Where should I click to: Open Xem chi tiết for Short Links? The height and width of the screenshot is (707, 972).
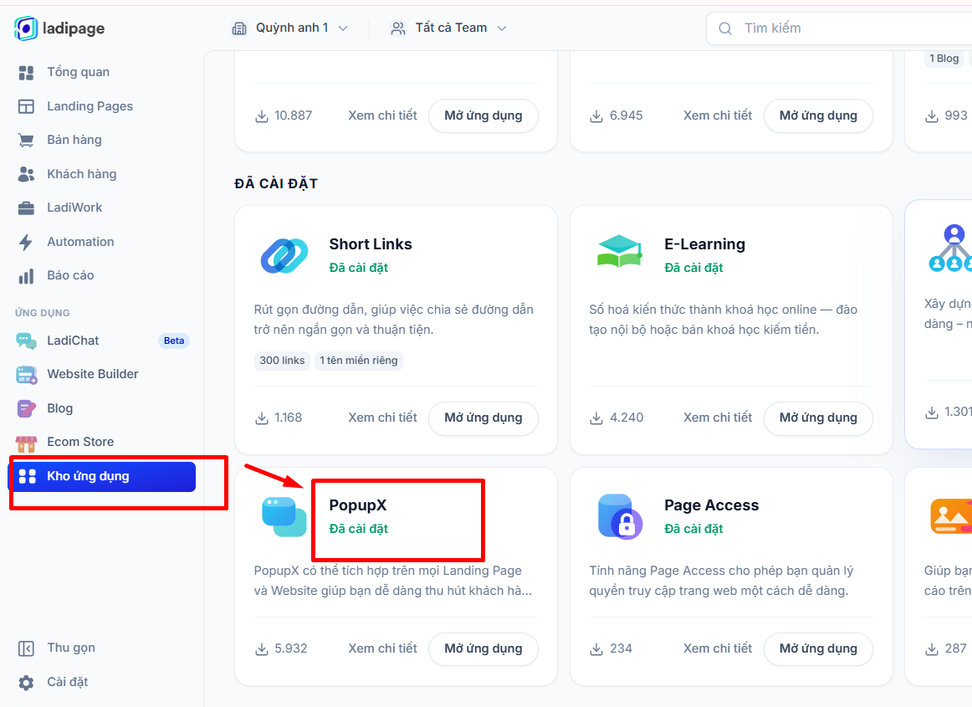[x=382, y=418]
